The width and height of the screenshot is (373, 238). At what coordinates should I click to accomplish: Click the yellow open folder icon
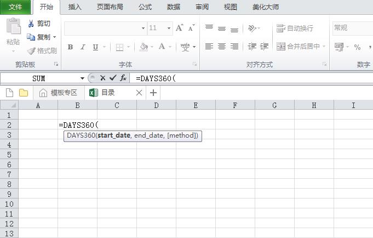[x=24, y=93]
